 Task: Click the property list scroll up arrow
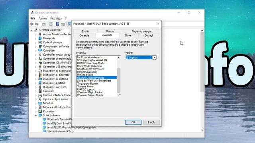pyautogui.click(x=119, y=58)
